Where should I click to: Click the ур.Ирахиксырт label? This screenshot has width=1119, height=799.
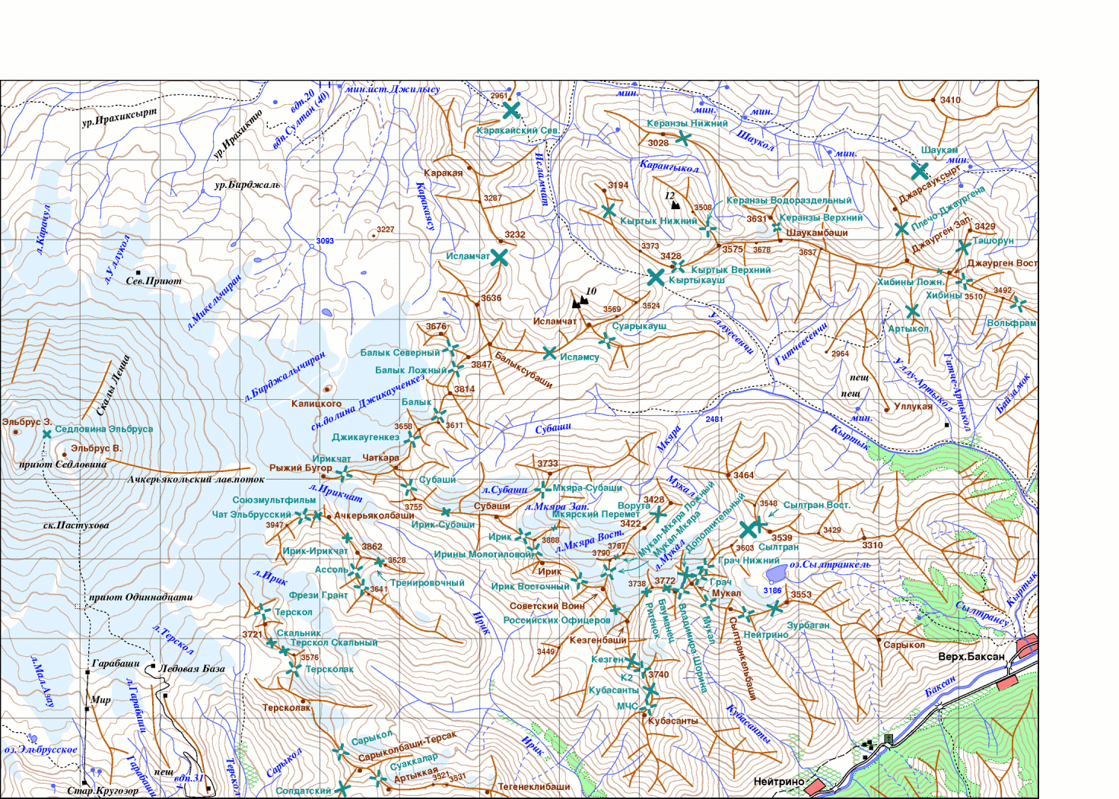coord(119,116)
